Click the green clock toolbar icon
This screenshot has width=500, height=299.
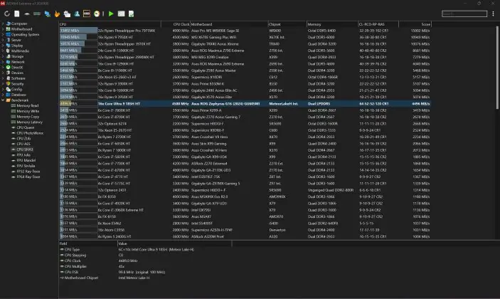pyautogui.click(x=97, y=14)
